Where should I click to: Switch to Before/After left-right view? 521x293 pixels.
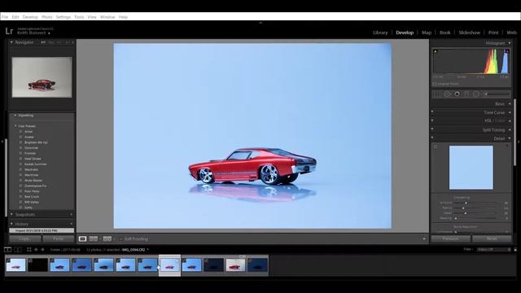(x=94, y=238)
